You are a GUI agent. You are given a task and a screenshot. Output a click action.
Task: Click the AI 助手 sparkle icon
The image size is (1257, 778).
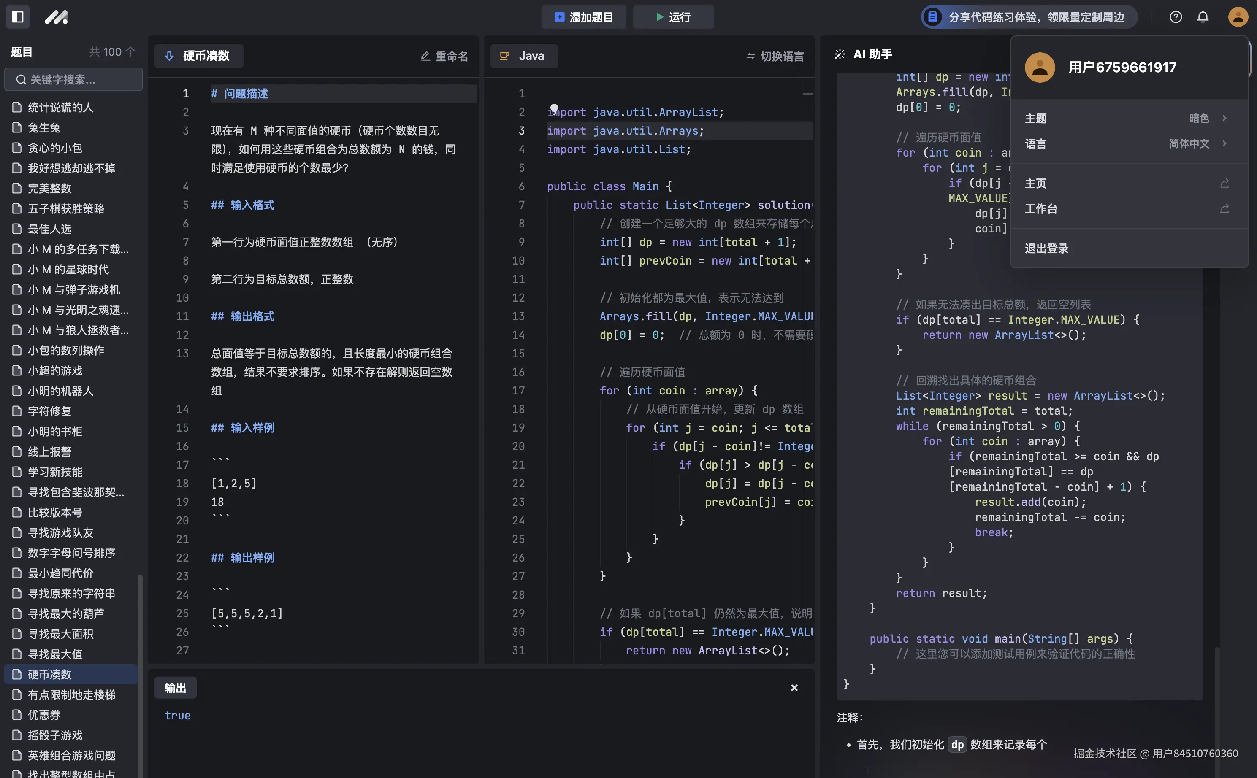point(840,54)
